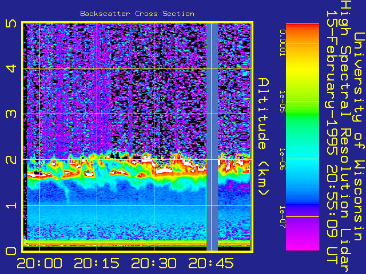Click the 0.0001 colorbar scale label
Viewport: 366px width, 274px height.
point(283,43)
